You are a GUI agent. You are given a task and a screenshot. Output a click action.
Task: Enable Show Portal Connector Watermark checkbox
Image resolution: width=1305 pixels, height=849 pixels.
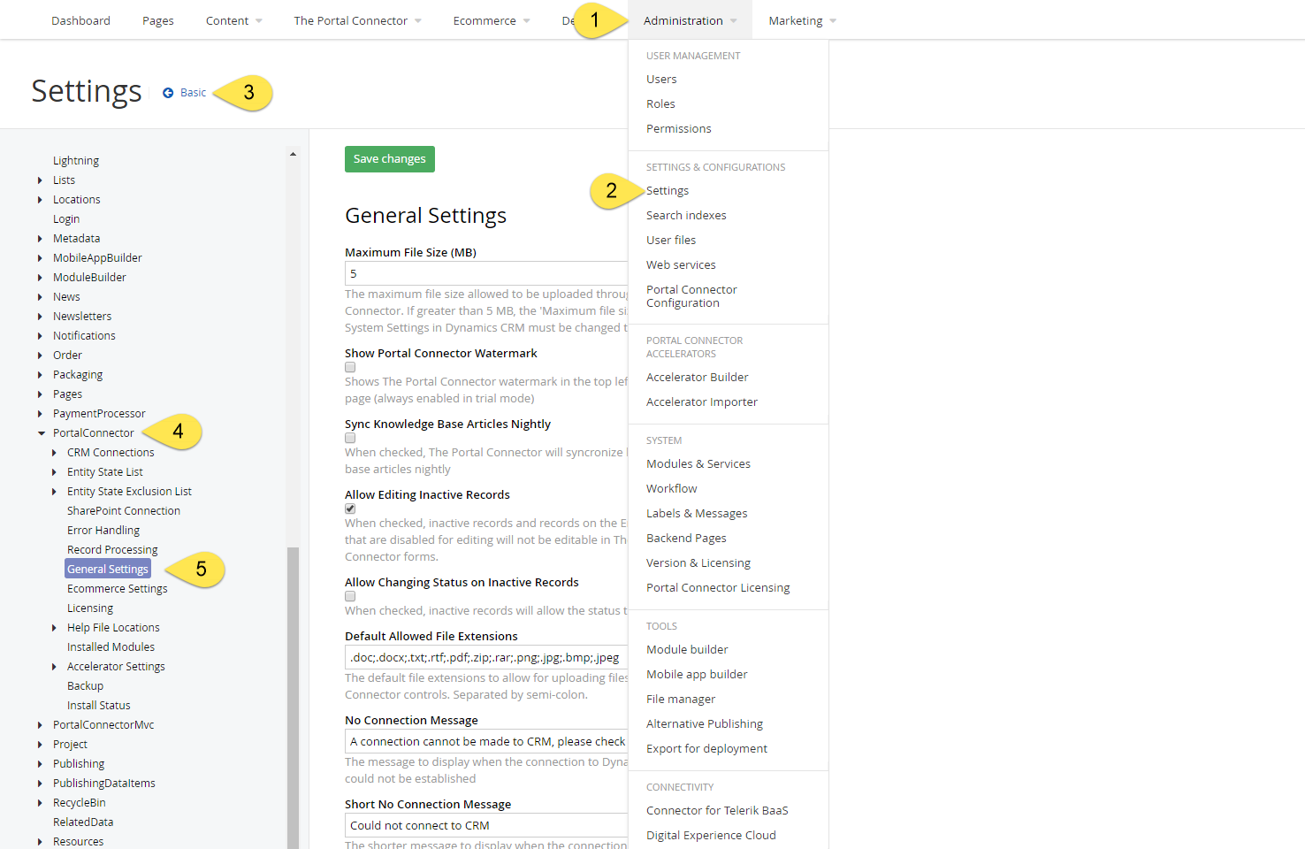click(x=350, y=367)
